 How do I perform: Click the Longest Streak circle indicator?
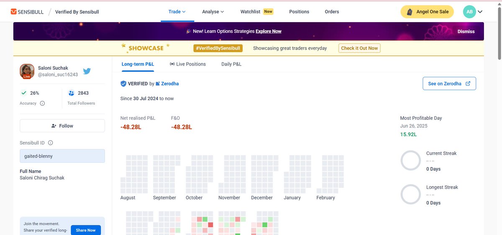pos(410,195)
